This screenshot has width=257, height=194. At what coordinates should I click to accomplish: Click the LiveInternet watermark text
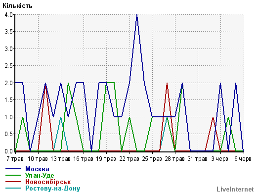[x=235, y=189]
